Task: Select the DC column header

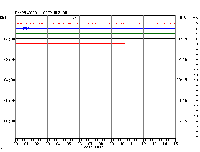Action: 194,17
